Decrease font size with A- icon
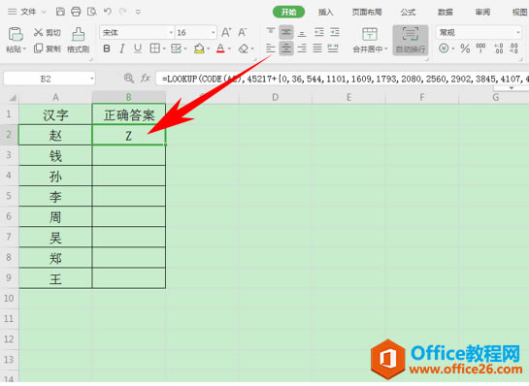 coord(243,33)
